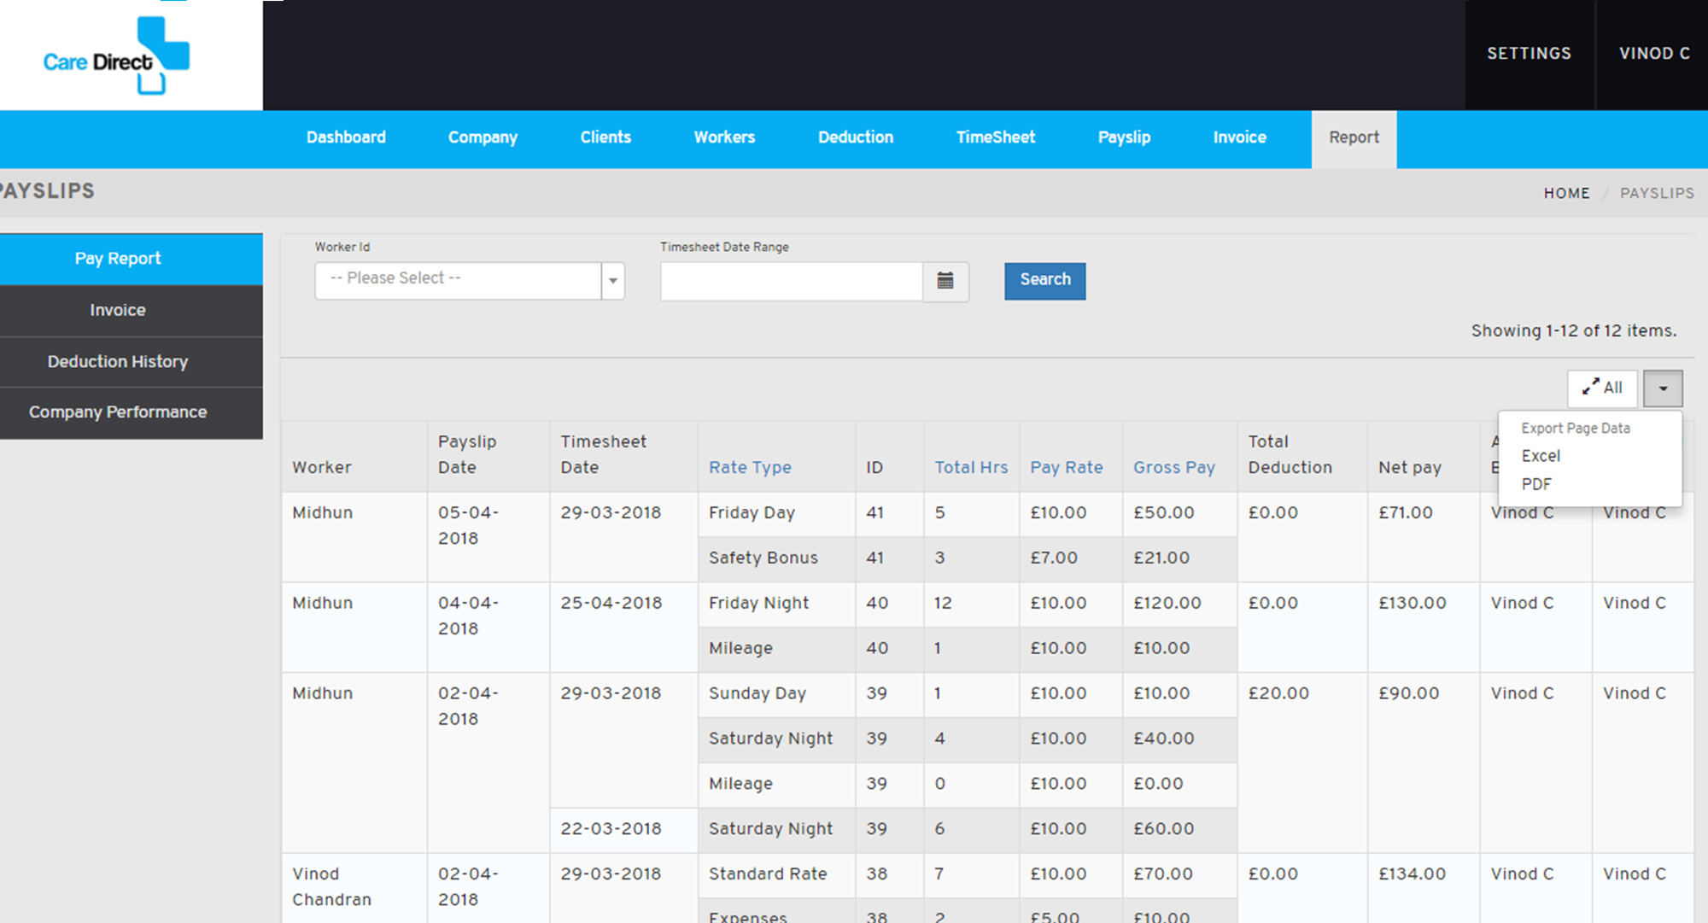Click the HOME breadcrumb link

1566,193
